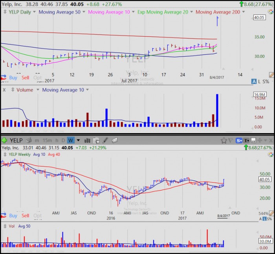Image resolution: width=275 pixels, height=254 pixels.
Task: Click Buy on the weekly chart
Action: pos(13,216)
